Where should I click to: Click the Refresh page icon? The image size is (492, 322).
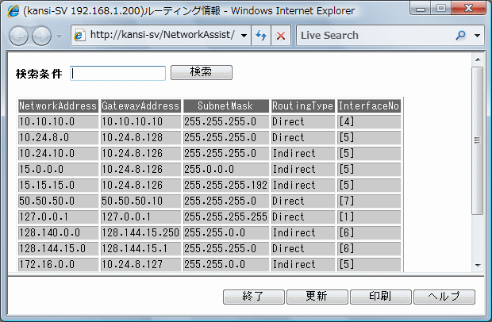click(x=262, y=36)
